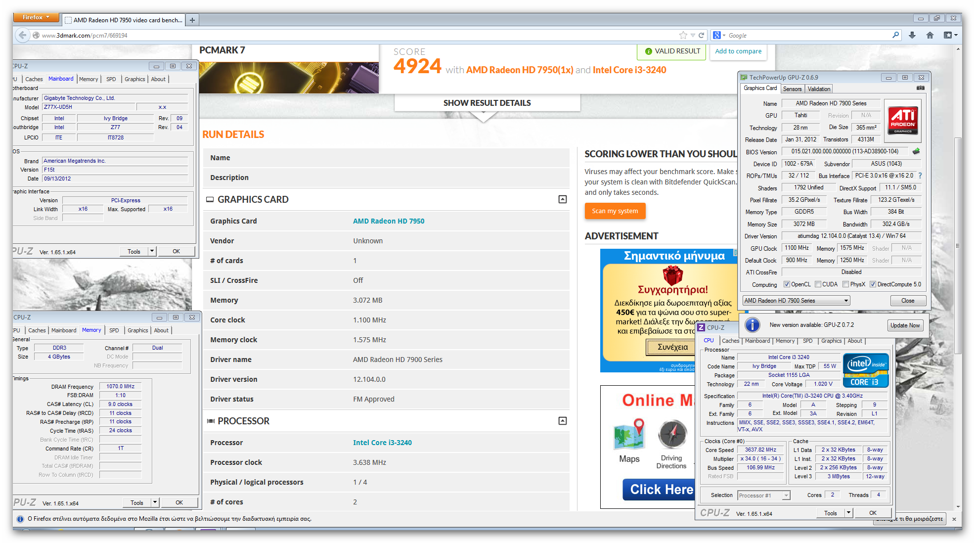Click the Firefox bookmarks menu icon

pyautogui.click(x=951, y=35)
